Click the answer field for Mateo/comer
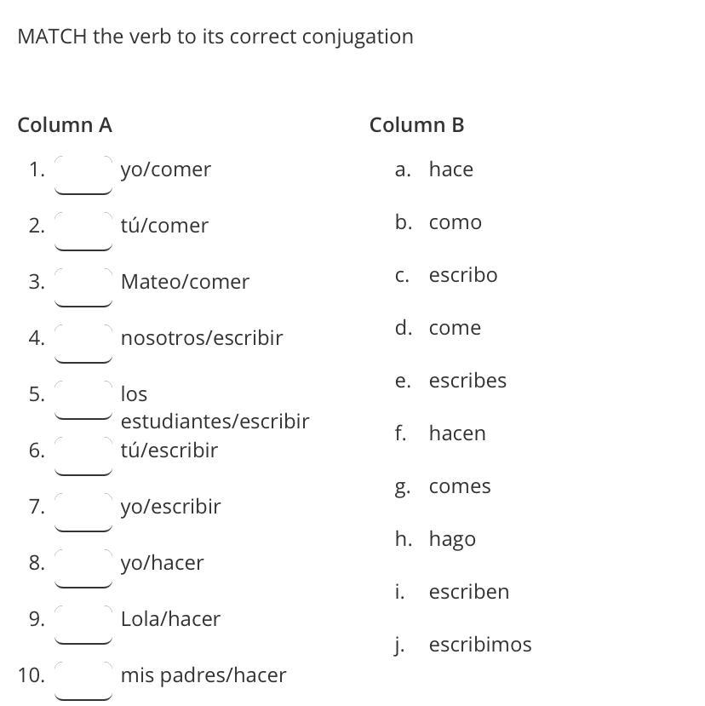The image size is (705, 706). (83, 287)
